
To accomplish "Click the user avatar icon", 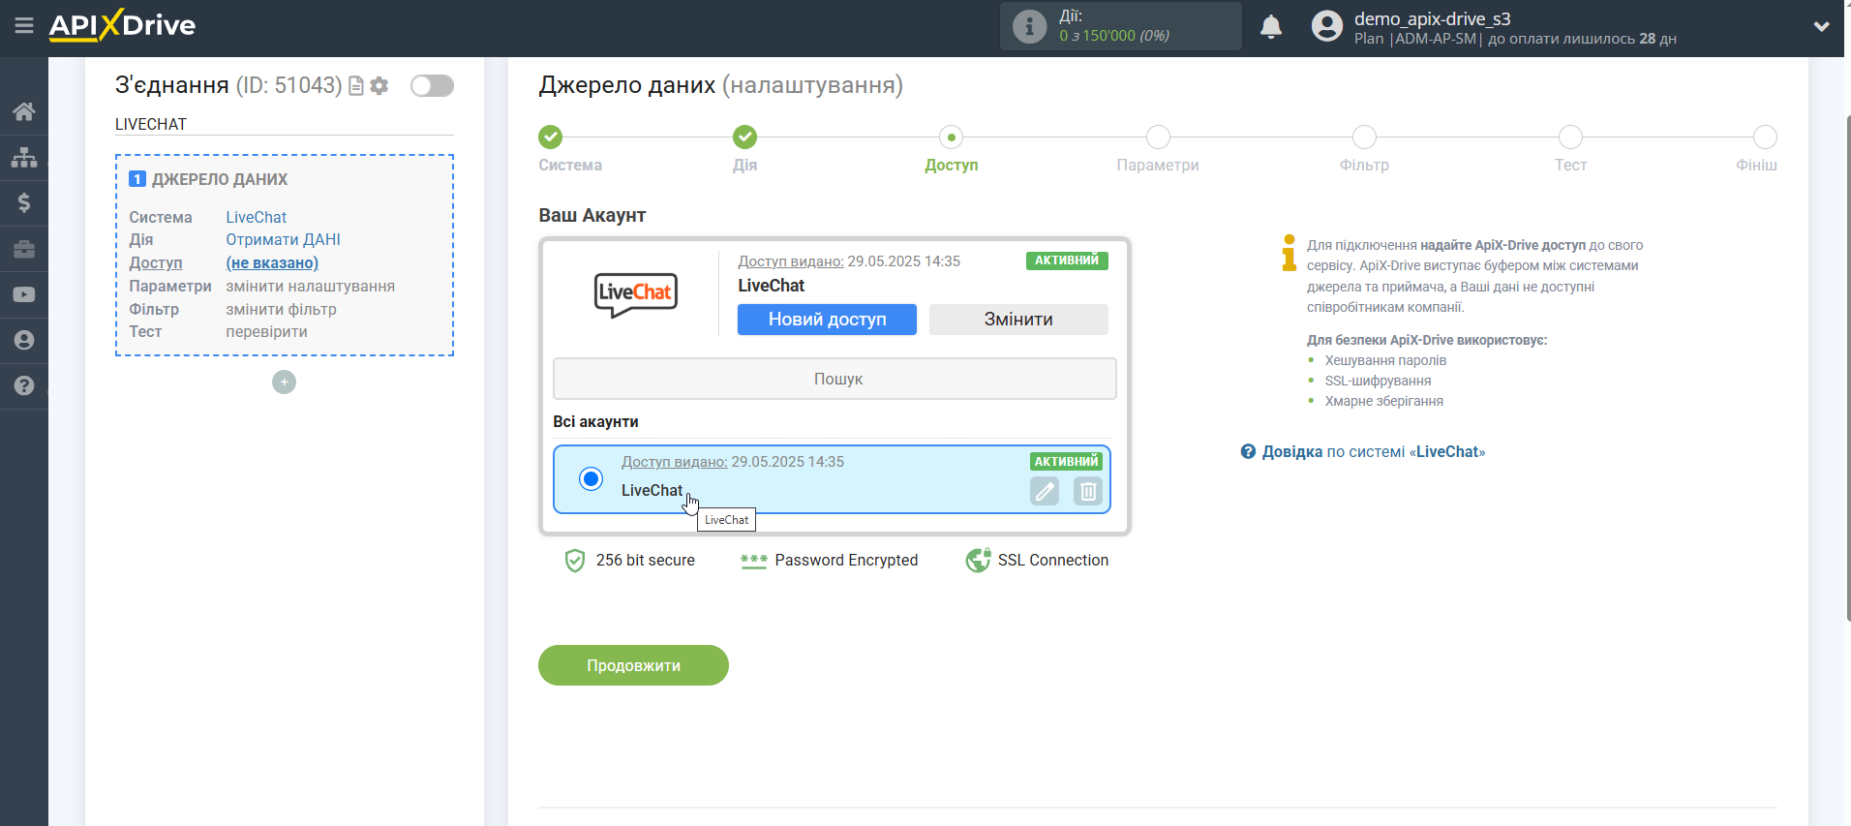I will point(1327,26).
